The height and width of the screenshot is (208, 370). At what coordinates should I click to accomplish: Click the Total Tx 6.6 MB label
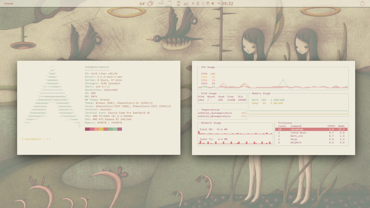[x=213, y=139]
